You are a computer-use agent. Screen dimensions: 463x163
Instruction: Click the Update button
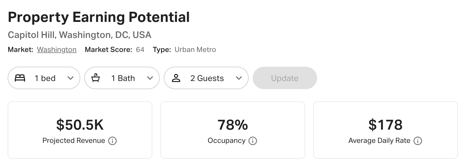pyautogui.click(x=285, y=78)
